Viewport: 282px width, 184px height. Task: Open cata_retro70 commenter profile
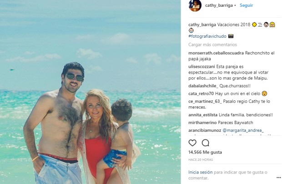201,94
